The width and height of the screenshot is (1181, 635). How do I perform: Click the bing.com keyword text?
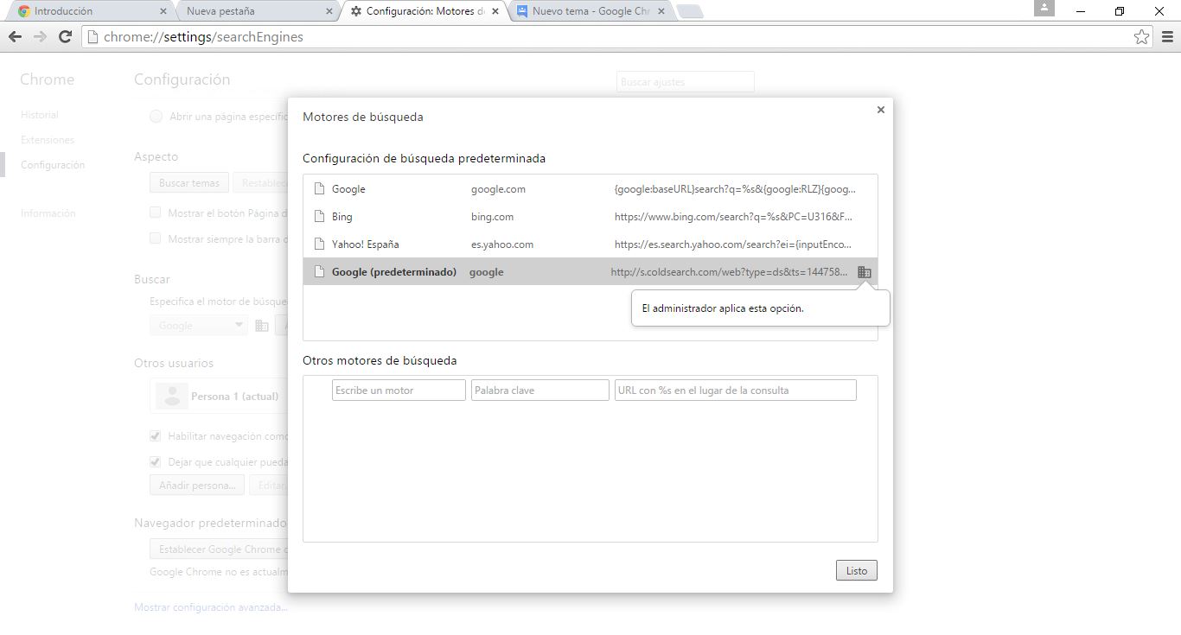492,217
